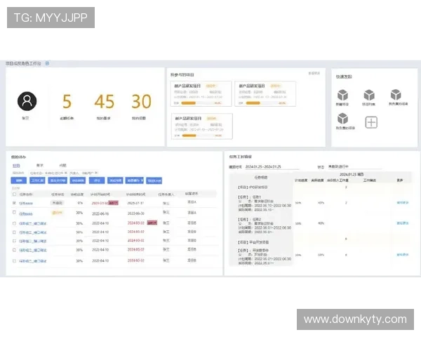Click the first cube icon in quick launch
The width and height of the screenshot is (421, 337).
343,95
